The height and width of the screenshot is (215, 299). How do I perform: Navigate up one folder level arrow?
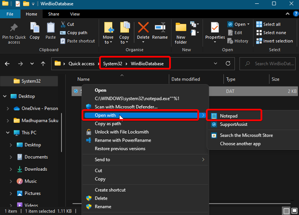tap(43, 64)
